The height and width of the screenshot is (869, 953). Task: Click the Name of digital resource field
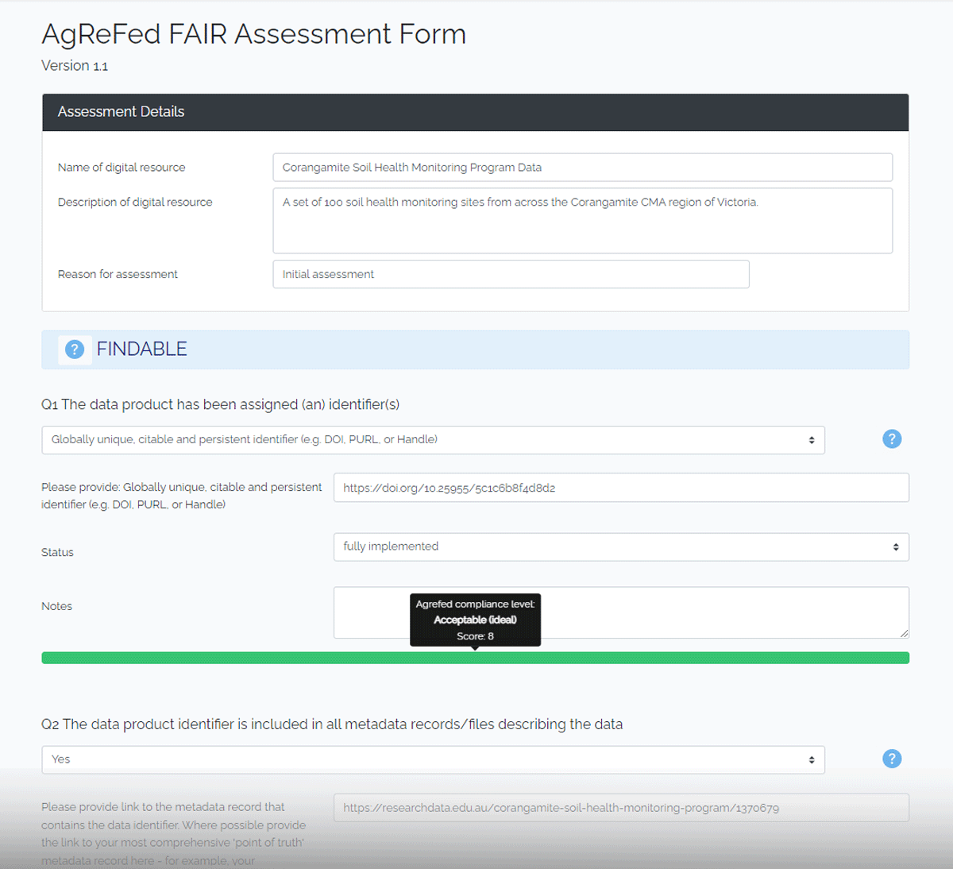(x=582, y=168)
